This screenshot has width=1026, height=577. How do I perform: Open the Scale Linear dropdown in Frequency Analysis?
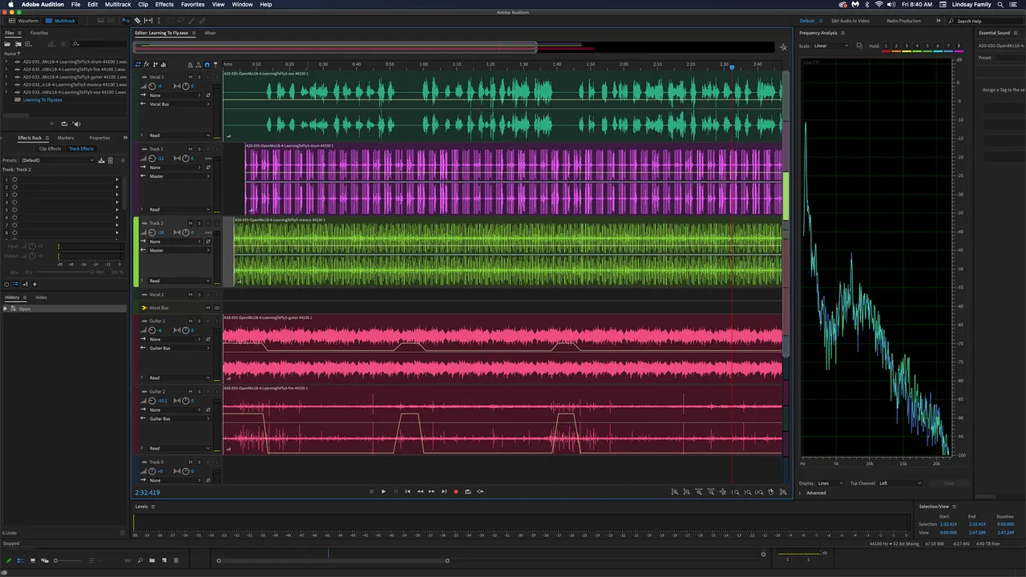pyautogui.click(x=831, y=46)
